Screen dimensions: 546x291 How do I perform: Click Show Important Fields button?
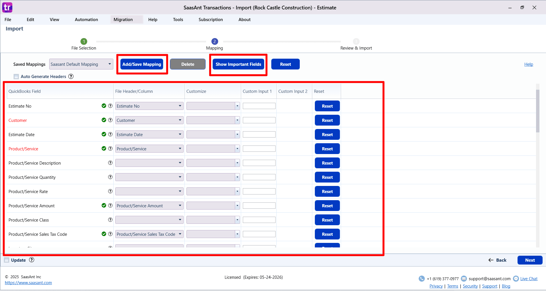pos(238,64)
